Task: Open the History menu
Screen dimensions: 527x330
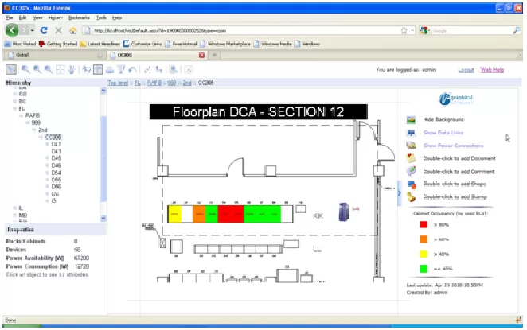Action: (55, 17)
